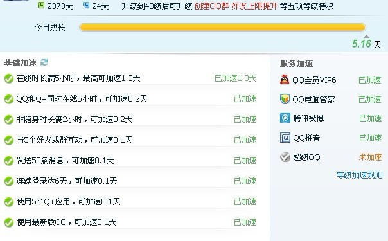The width and height of the screenshot is (388, 241).
Task: Click the green check for 与5个好友或群互动
Action: tap(9, 140)
